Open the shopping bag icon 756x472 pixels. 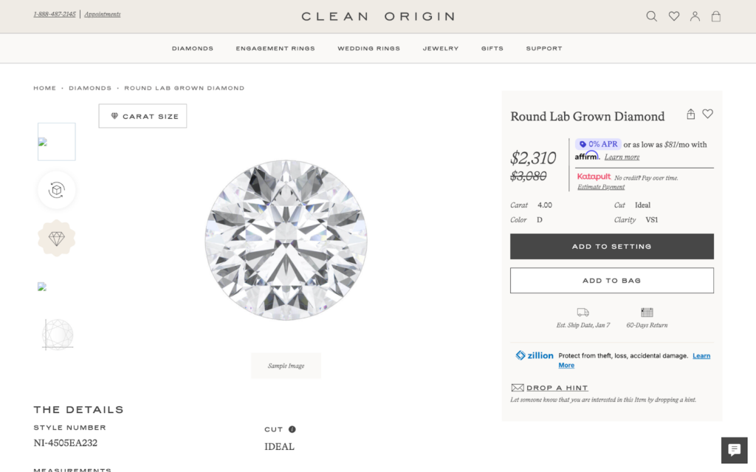click(x=715, y=16)
